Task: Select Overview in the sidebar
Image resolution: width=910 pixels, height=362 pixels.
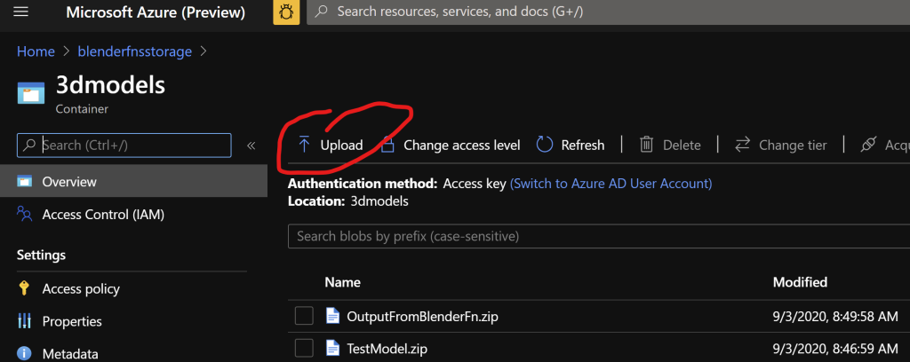Action: tap(133, 182)
